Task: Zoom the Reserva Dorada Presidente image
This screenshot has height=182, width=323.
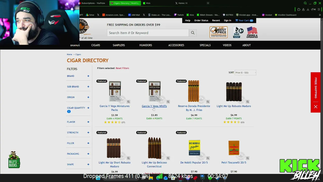Action: point(208,102)
